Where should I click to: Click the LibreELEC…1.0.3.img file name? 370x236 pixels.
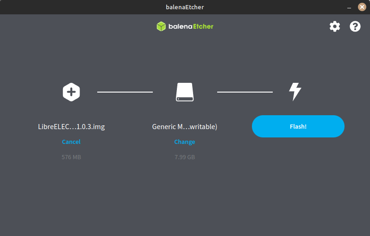coord(71,127)
